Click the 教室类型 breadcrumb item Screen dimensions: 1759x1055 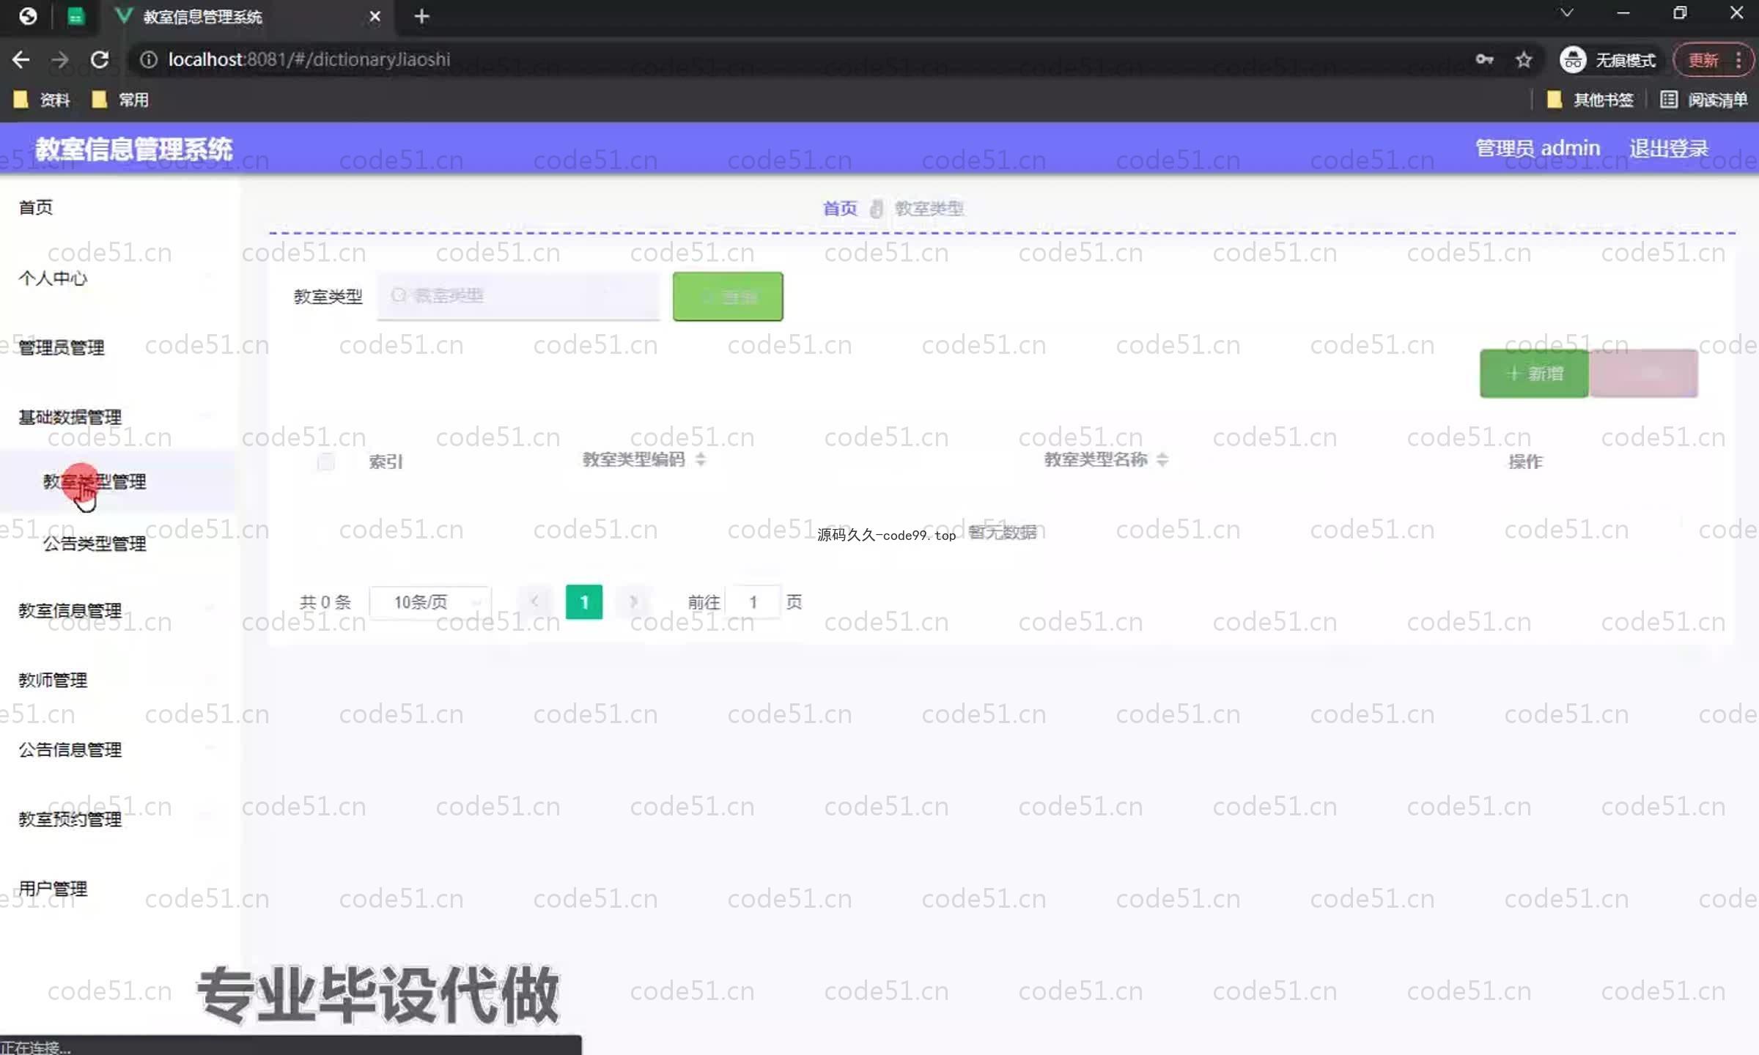point(929,209)
